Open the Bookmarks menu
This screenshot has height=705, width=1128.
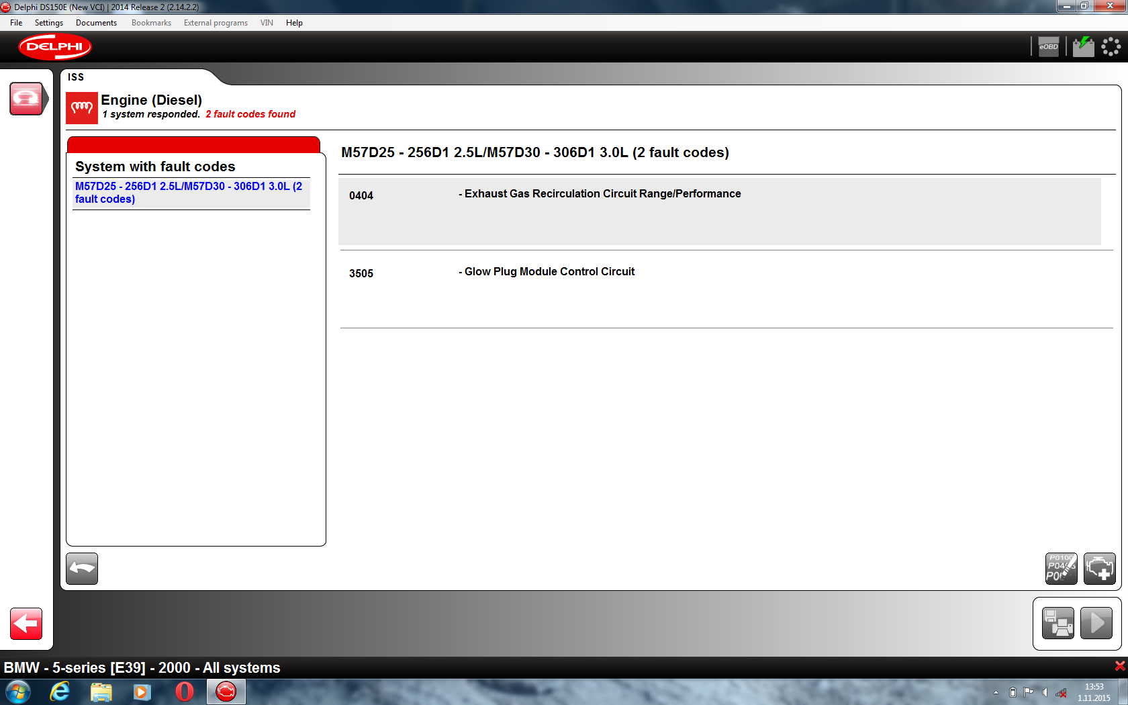(151, 23)
